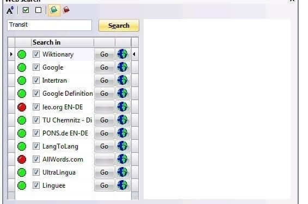
Task: Click the uncheck-all toolbar icon
Action: click(x=38, y=10)
